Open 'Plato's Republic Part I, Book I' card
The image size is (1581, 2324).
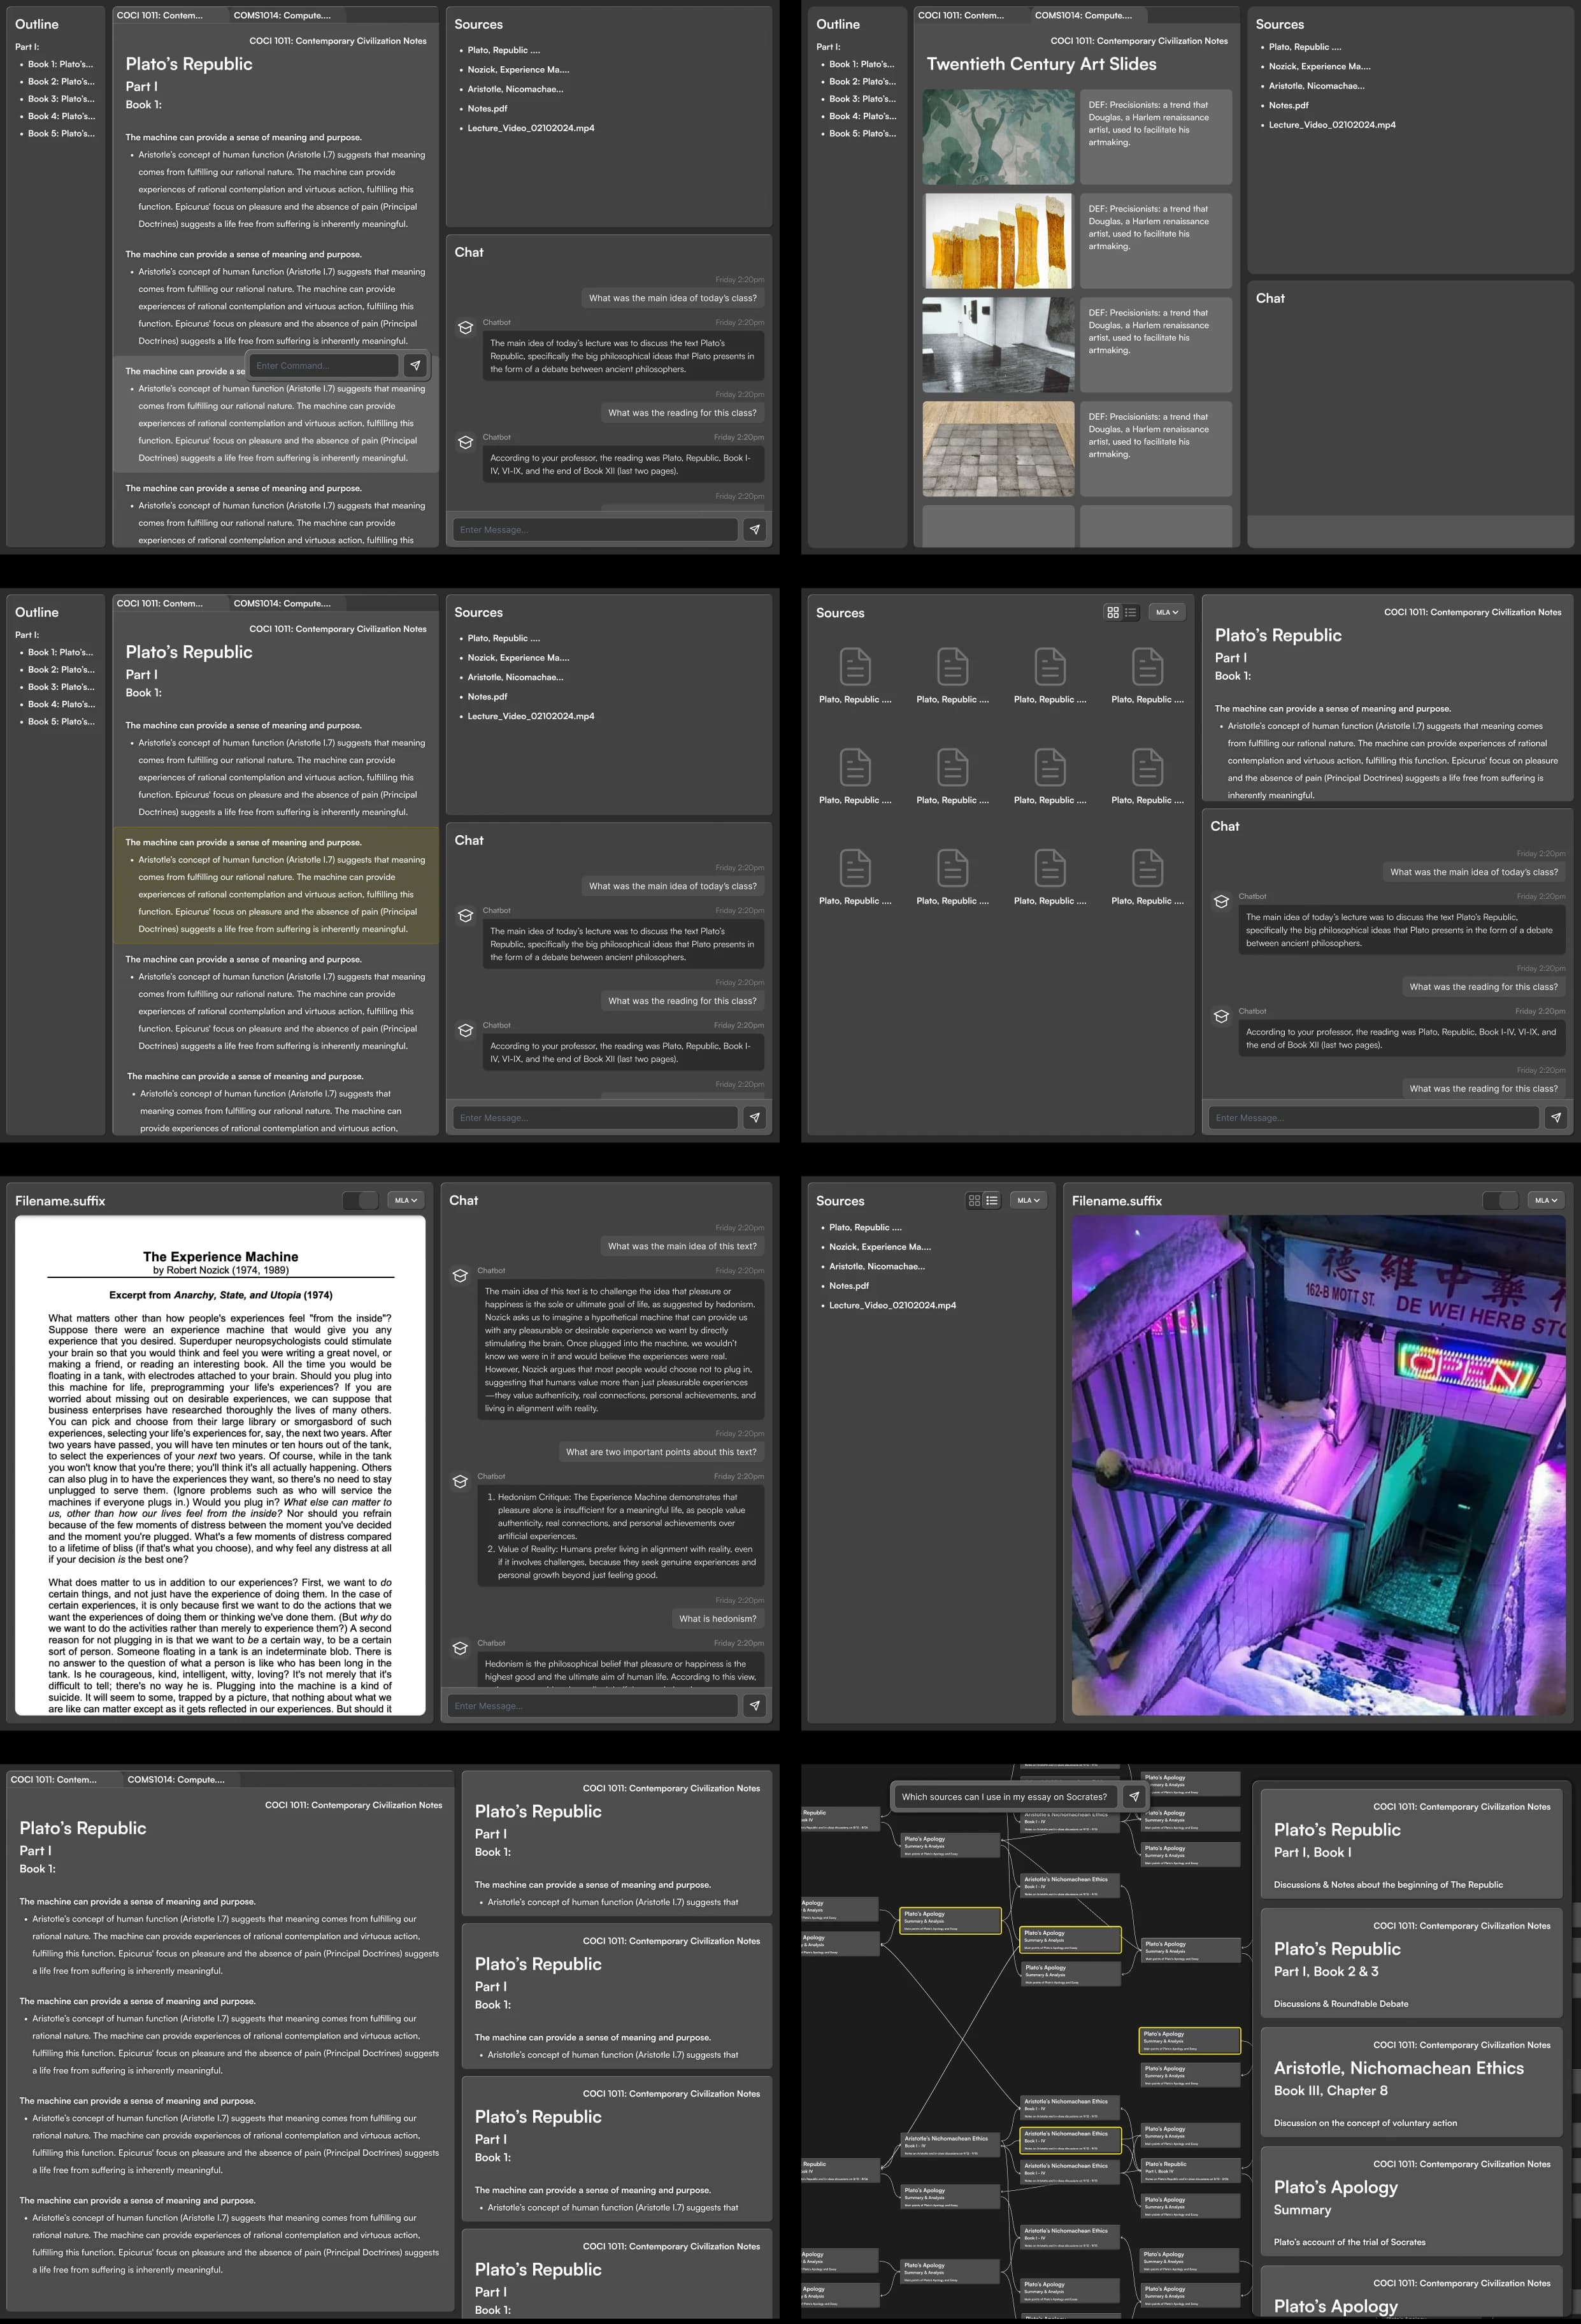pyautogui.click(x=1411, y=1843)
